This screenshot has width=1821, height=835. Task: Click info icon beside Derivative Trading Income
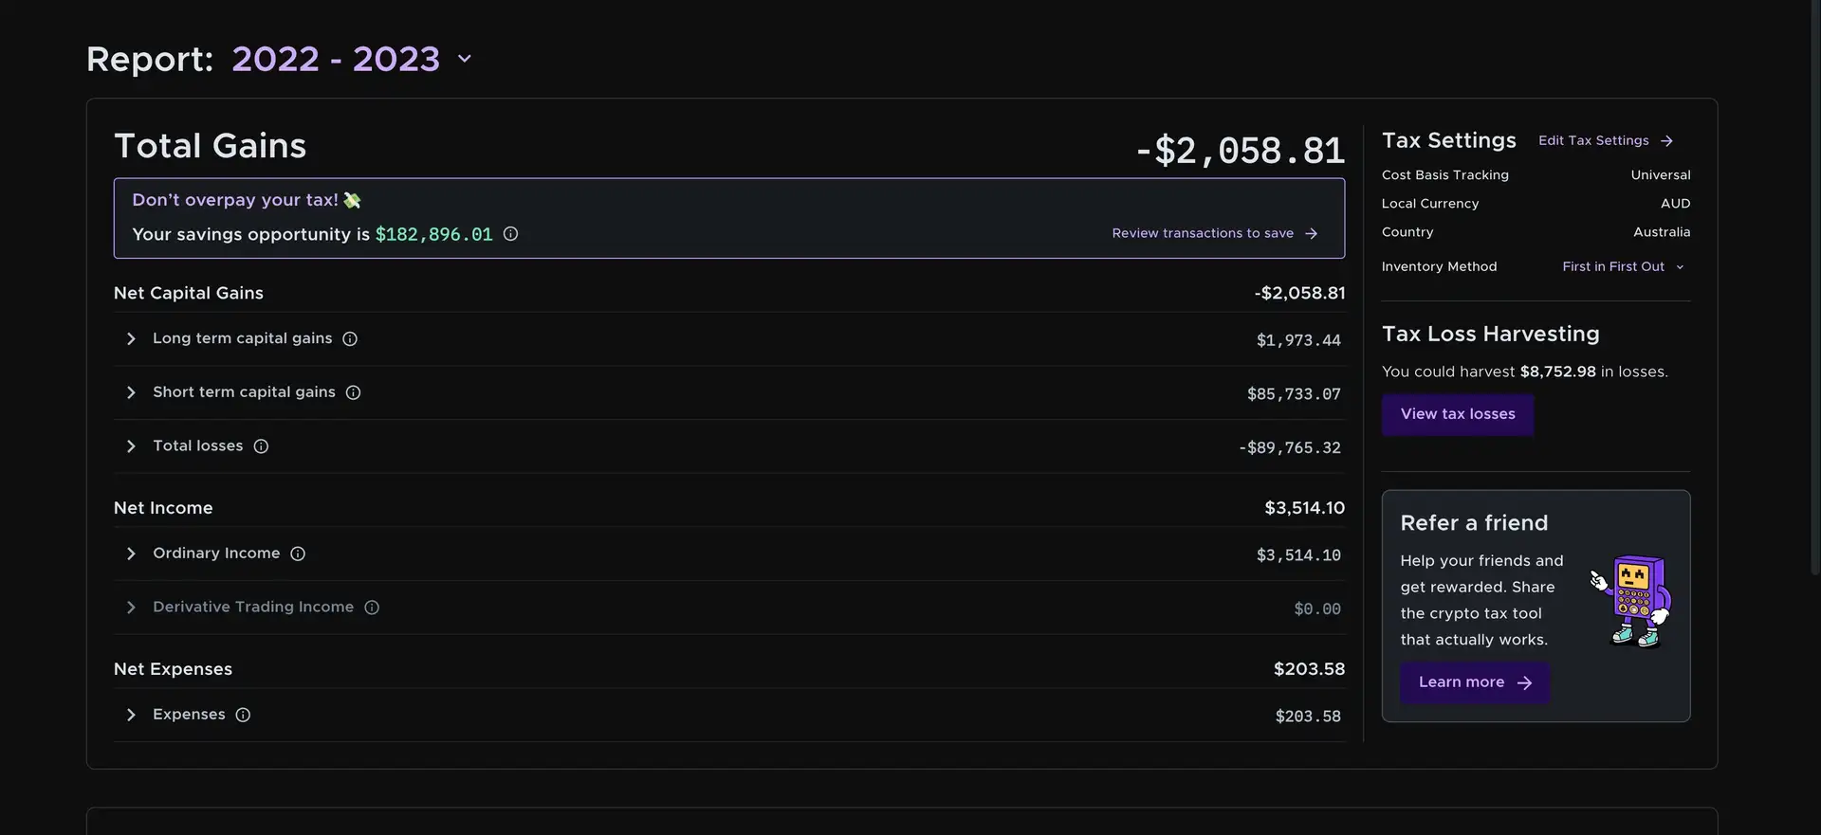point(372,608)
